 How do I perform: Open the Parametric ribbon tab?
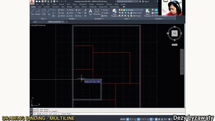click(x=55, y=7)
